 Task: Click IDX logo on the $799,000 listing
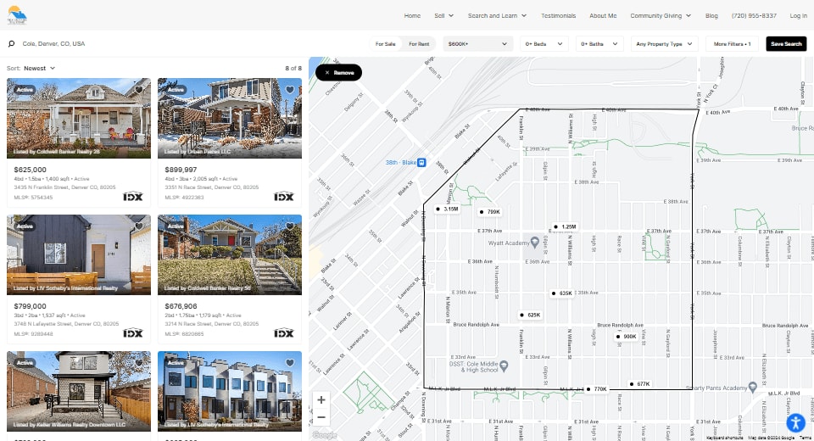click(x=133, y=333)
